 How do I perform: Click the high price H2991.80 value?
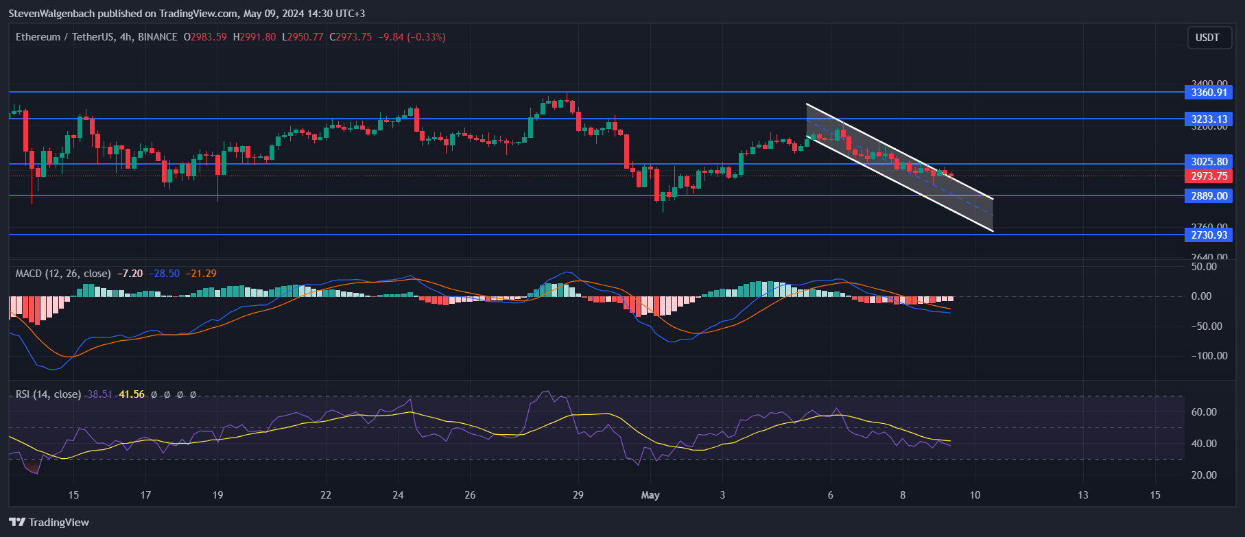(x=254, y=37)
